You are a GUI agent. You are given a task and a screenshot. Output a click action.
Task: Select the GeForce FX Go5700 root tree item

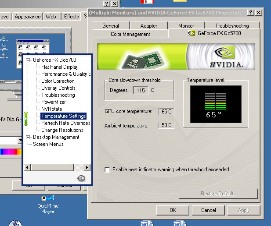(54, 60)
